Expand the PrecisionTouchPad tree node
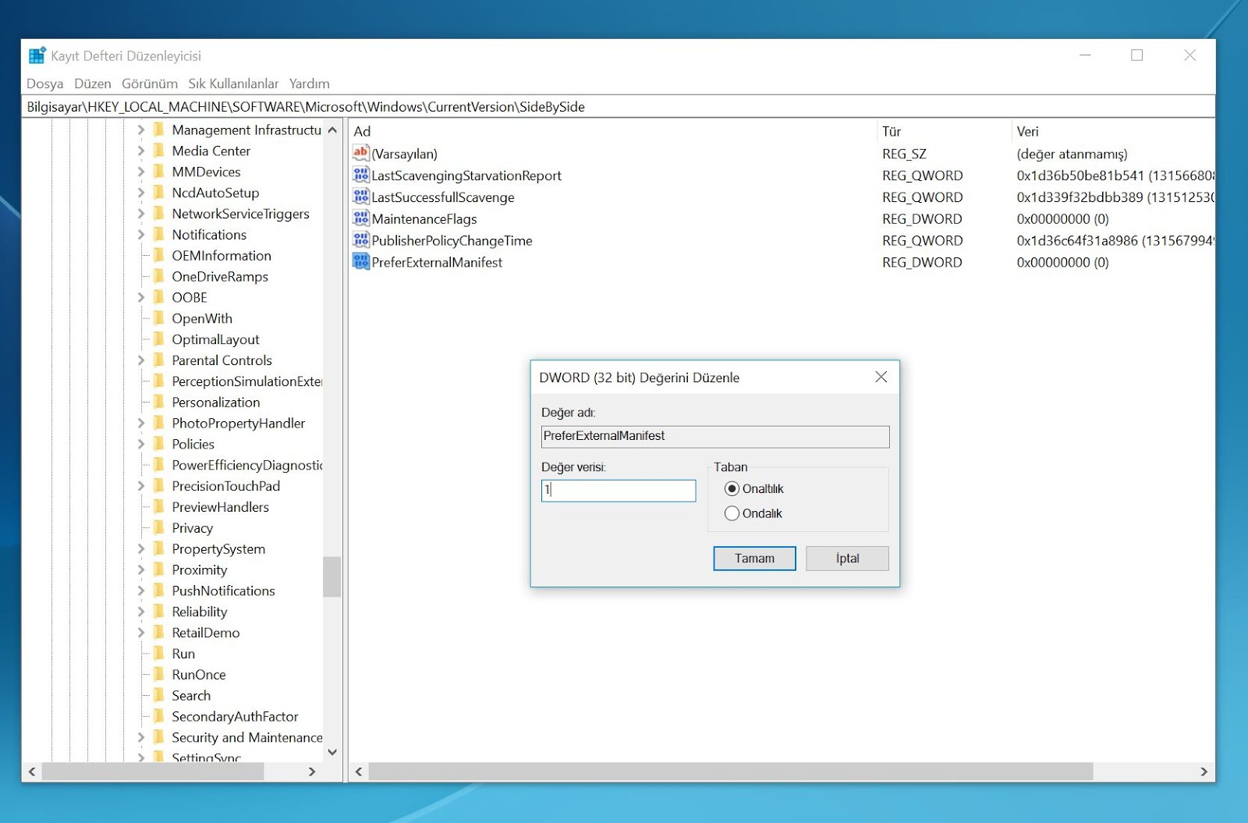The height and width of the screenshot is (823, 1248). pyautogui.click(x=141, y=486)
